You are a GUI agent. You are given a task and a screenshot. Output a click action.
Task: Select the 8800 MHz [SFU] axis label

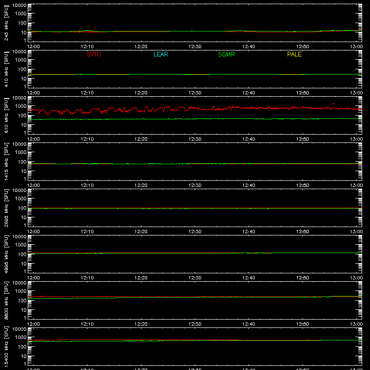coord(6,300)
